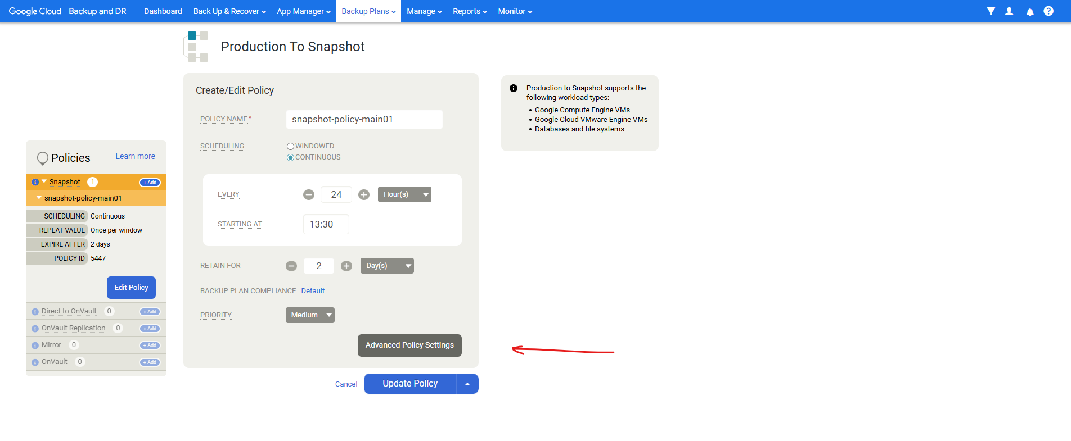The width and height of the screenshot is (1071, 441).
Task: Open the Learn more link
Action: click(136, 157)
